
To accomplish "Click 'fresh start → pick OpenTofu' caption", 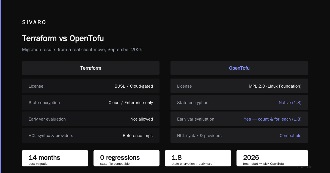I will pyautogui.click(x=263, y=164).
